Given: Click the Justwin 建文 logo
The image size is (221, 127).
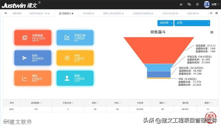Looking at the screenshot, I should [21, 5].
